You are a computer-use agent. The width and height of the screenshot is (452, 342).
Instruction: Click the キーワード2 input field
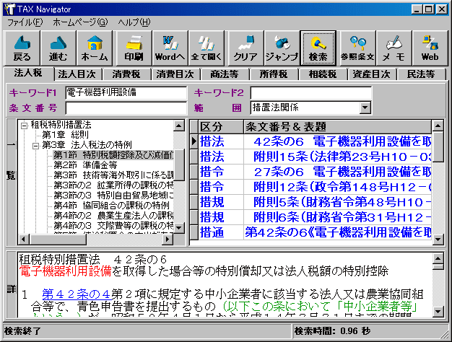[x=310, y=93]
